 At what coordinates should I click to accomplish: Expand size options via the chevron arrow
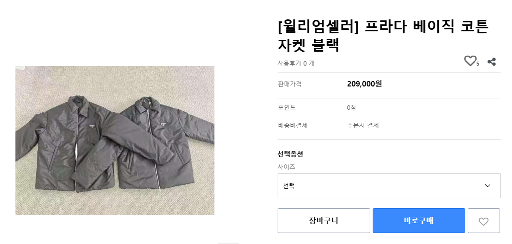click(488, 186)
